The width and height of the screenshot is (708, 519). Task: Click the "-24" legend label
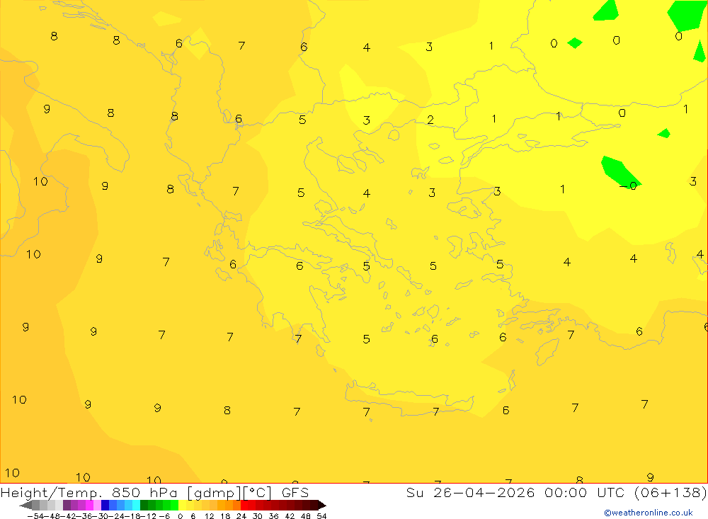coord(117,516)
